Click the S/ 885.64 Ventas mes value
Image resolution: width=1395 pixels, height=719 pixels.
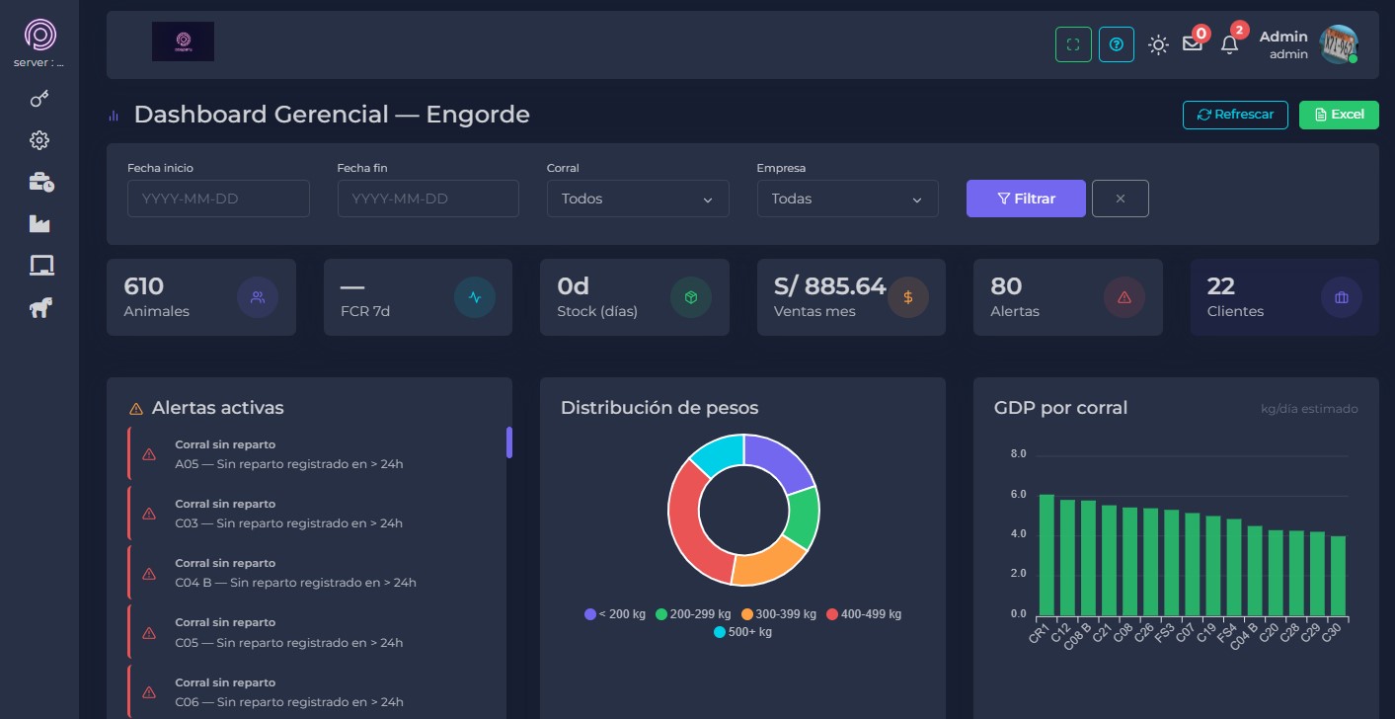point(830,286)
